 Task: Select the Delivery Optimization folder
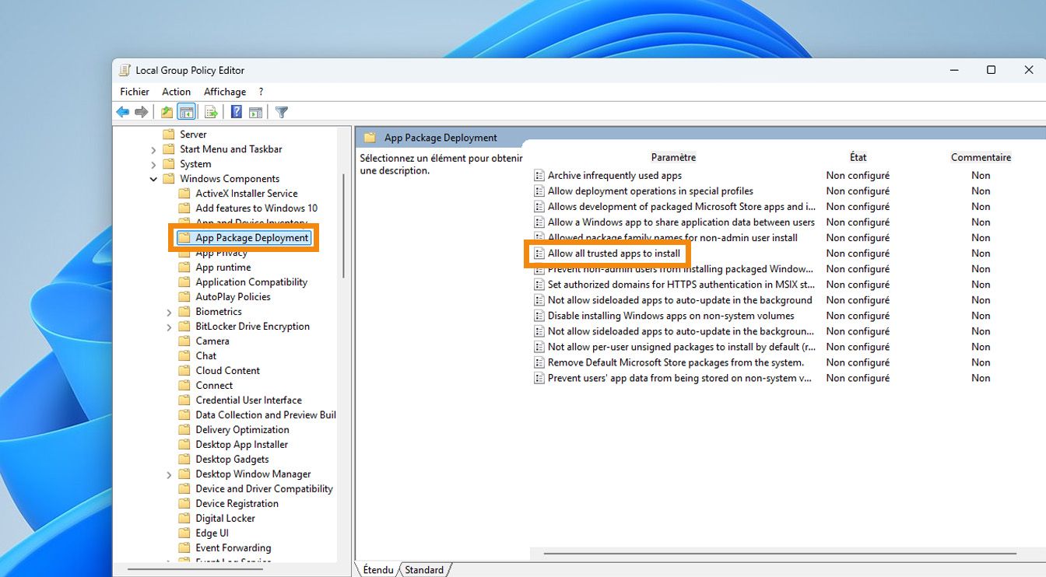tap(243, 430)
